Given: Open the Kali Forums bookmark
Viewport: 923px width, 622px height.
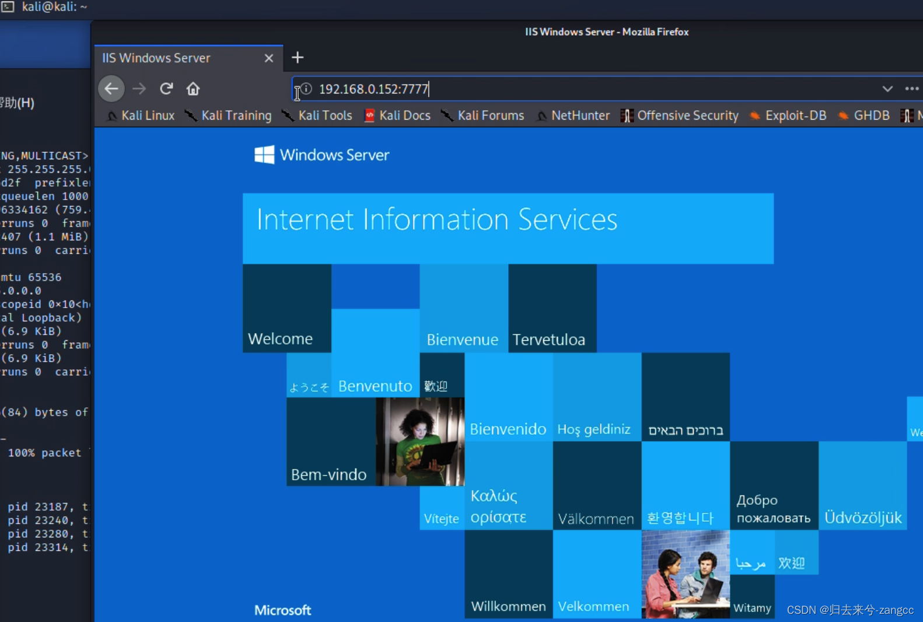Looking at the screenshot, I should click(483, 116).
